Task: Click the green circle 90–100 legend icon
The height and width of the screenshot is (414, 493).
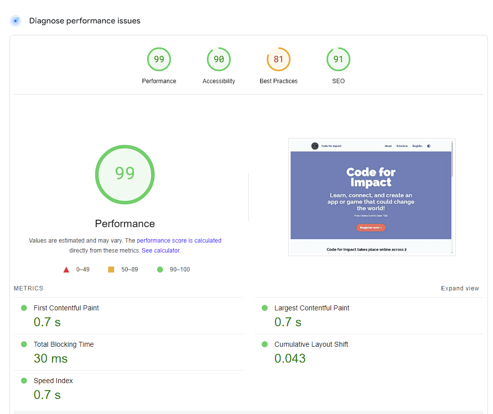Action: [x=160, y=270]
